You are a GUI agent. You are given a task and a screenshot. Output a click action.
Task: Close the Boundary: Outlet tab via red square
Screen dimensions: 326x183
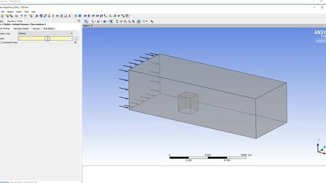click(79, 21)
